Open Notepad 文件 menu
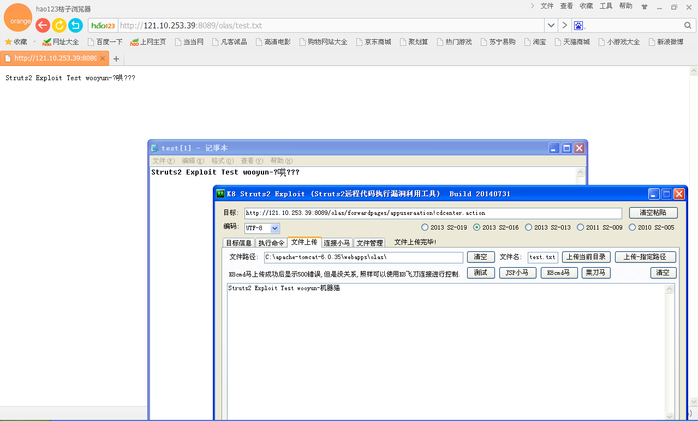Image resolution: width=698 pixels, height=421 pixels. [164, 161]
